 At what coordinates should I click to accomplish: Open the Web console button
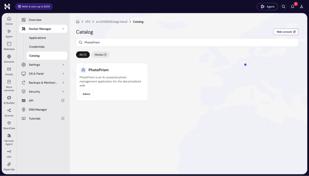(286, 32)
